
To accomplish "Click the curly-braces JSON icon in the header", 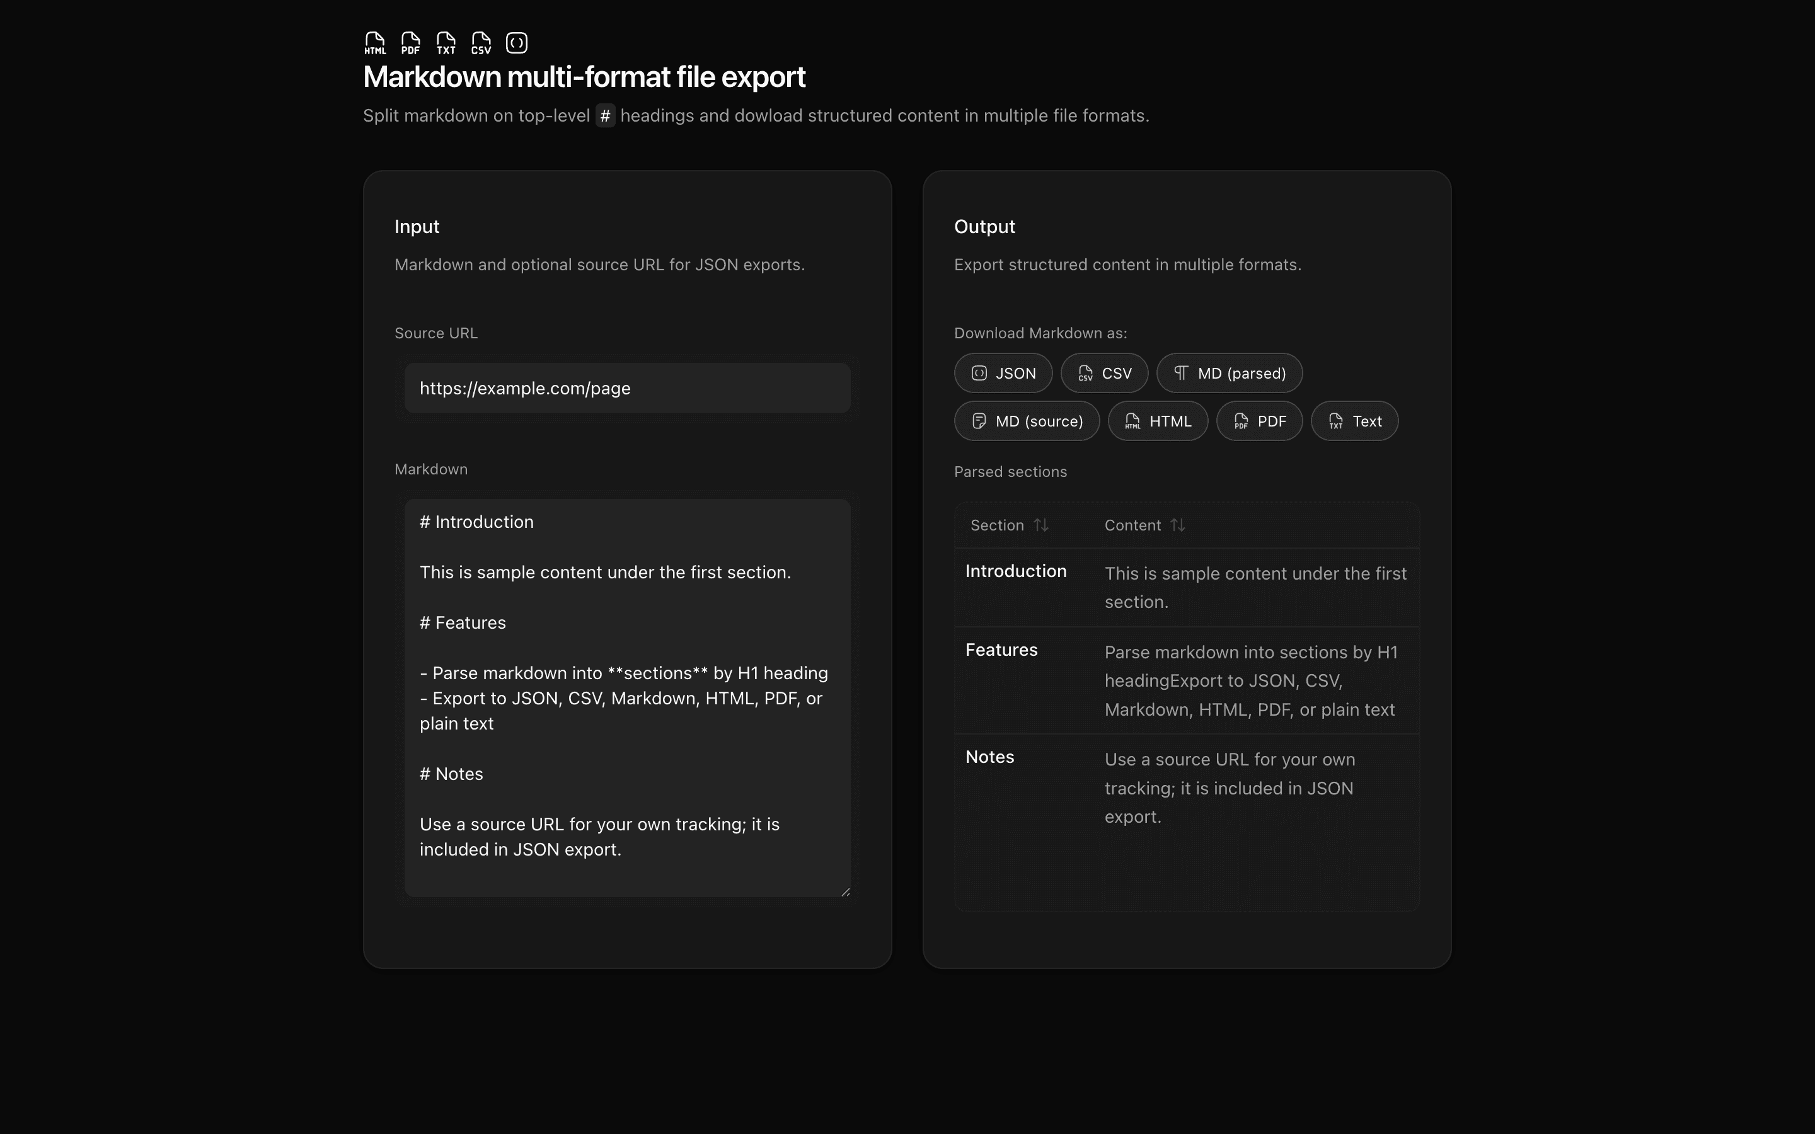I will point(517,43).
